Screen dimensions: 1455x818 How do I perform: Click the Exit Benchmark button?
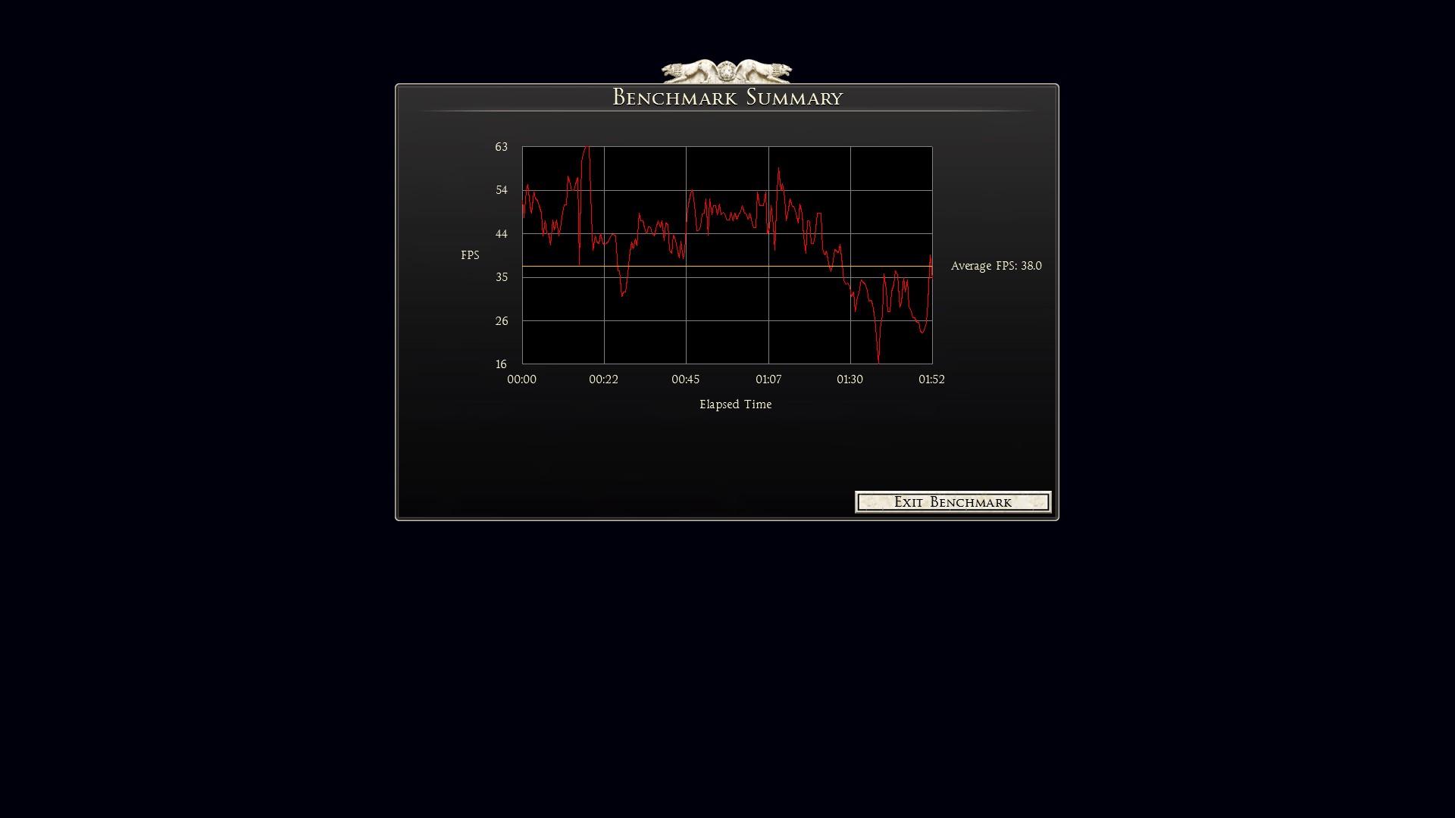pos(953,502)
